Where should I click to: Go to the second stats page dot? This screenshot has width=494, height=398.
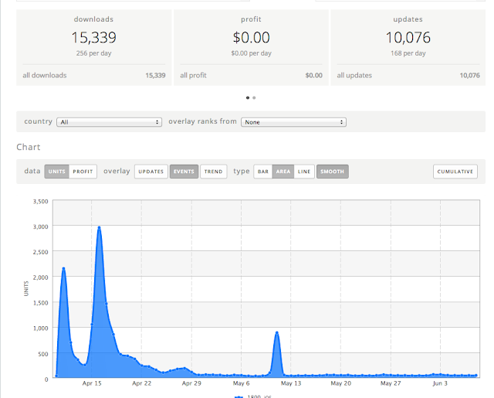coord(254,98)
